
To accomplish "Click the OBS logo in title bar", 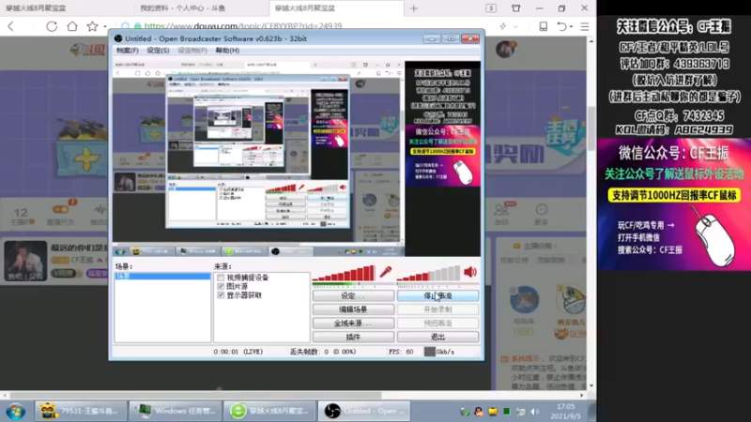I will 118,38.
